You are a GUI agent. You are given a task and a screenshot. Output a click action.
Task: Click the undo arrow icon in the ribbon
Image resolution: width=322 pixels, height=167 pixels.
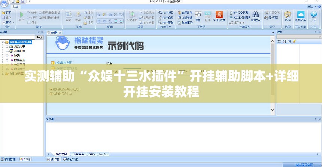tap(99, 21)
